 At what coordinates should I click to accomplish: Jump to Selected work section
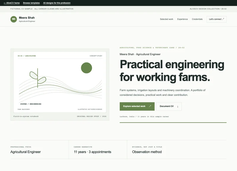click(x=166, y=19)
